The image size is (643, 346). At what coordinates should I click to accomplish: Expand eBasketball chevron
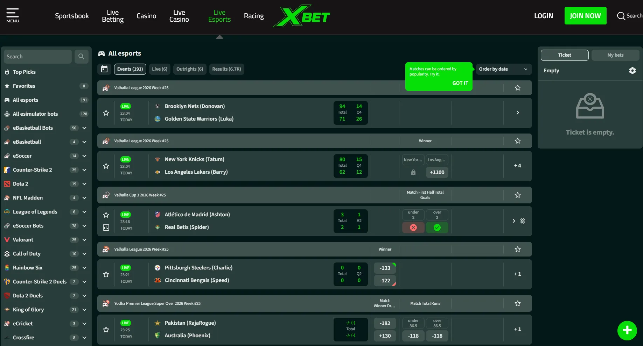84,142
